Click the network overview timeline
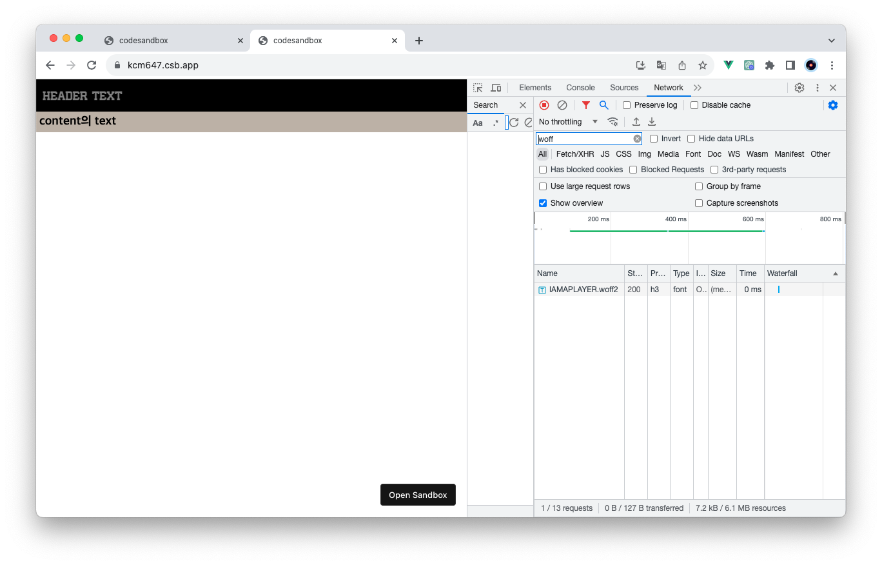 click(689, 238)
